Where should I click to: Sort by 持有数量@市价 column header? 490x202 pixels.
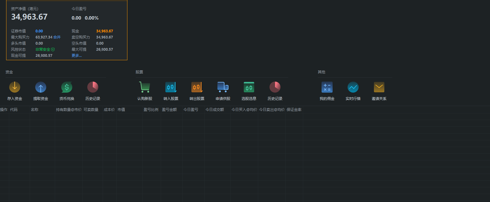pyautogui.click(x=69, y=110)
